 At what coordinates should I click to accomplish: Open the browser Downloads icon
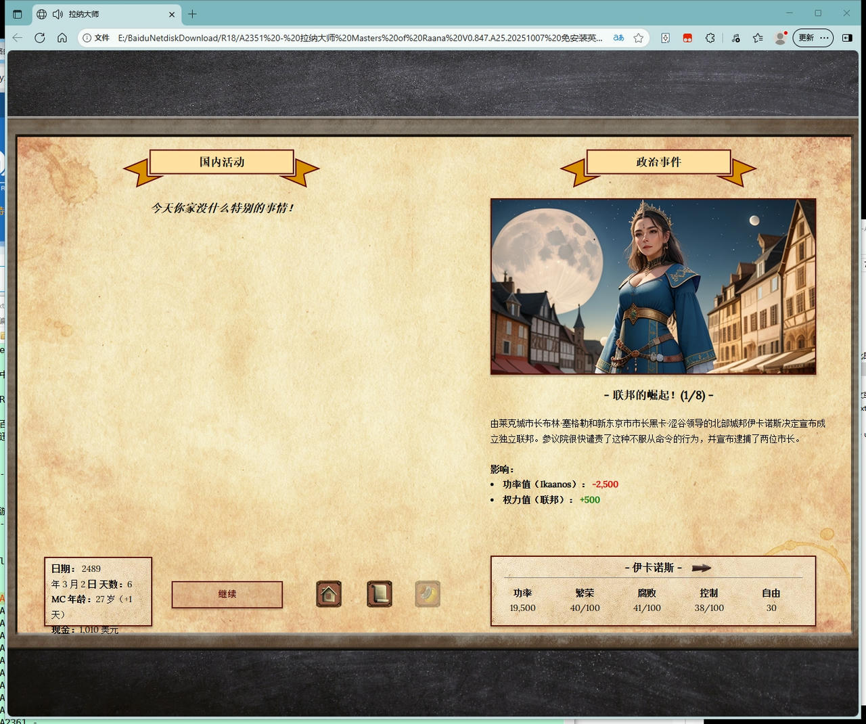click(665, 38)
